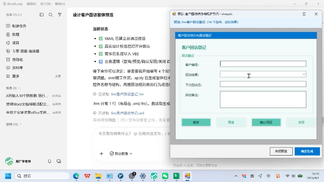Screen dimensions: 324x182
Task: Toggle the sidebar panel icon
Action: (x=42, y=15)
